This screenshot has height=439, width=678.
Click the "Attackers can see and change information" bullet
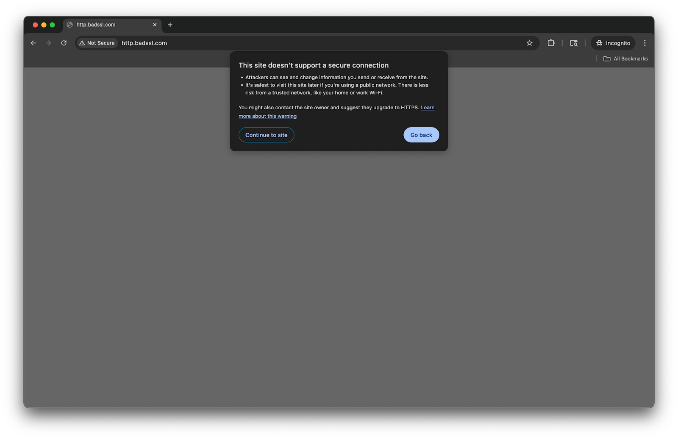coord(336,77)
